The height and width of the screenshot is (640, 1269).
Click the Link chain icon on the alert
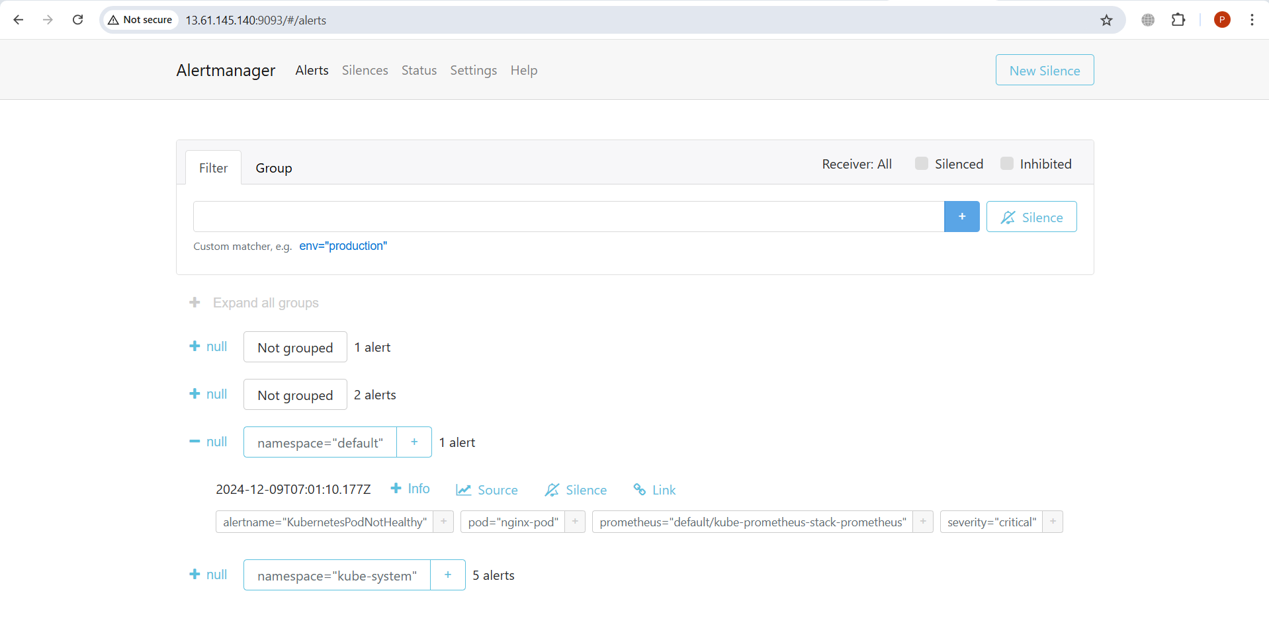click(654, 489)
